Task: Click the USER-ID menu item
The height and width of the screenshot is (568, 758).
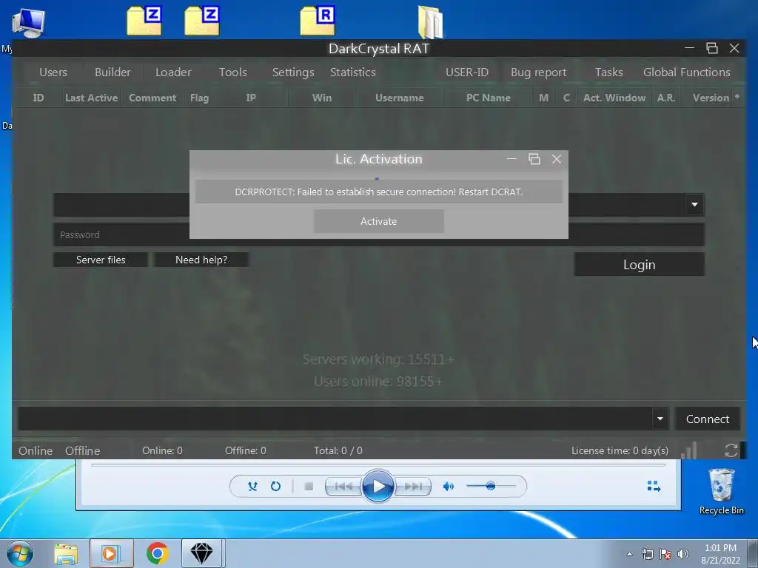Action: pos(467,72)
